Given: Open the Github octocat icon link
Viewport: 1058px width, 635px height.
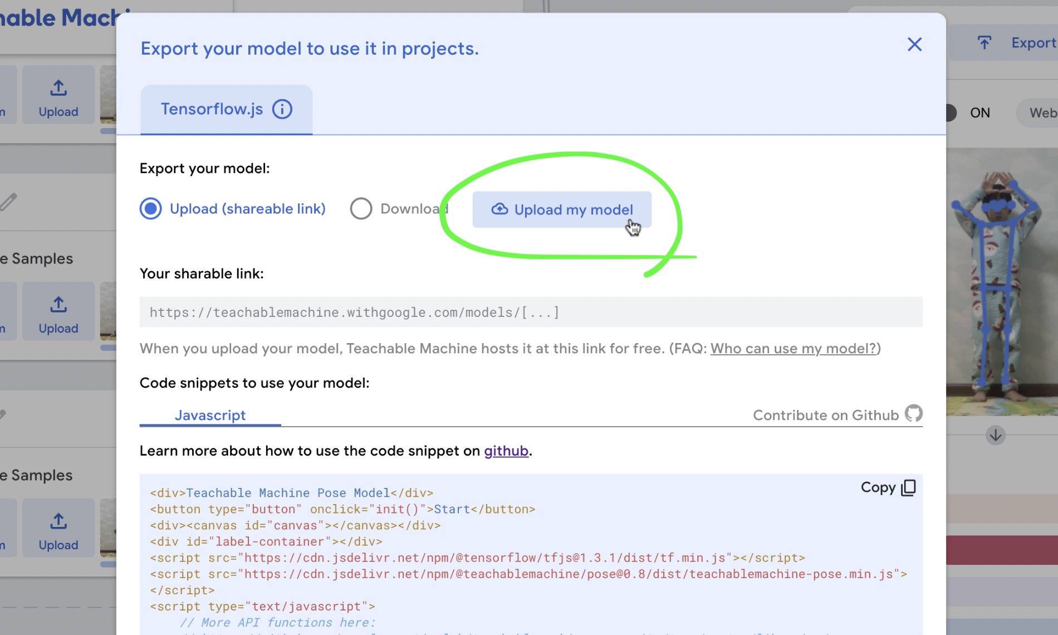Looking at the screenshot, I should click(x=913, y=414).
